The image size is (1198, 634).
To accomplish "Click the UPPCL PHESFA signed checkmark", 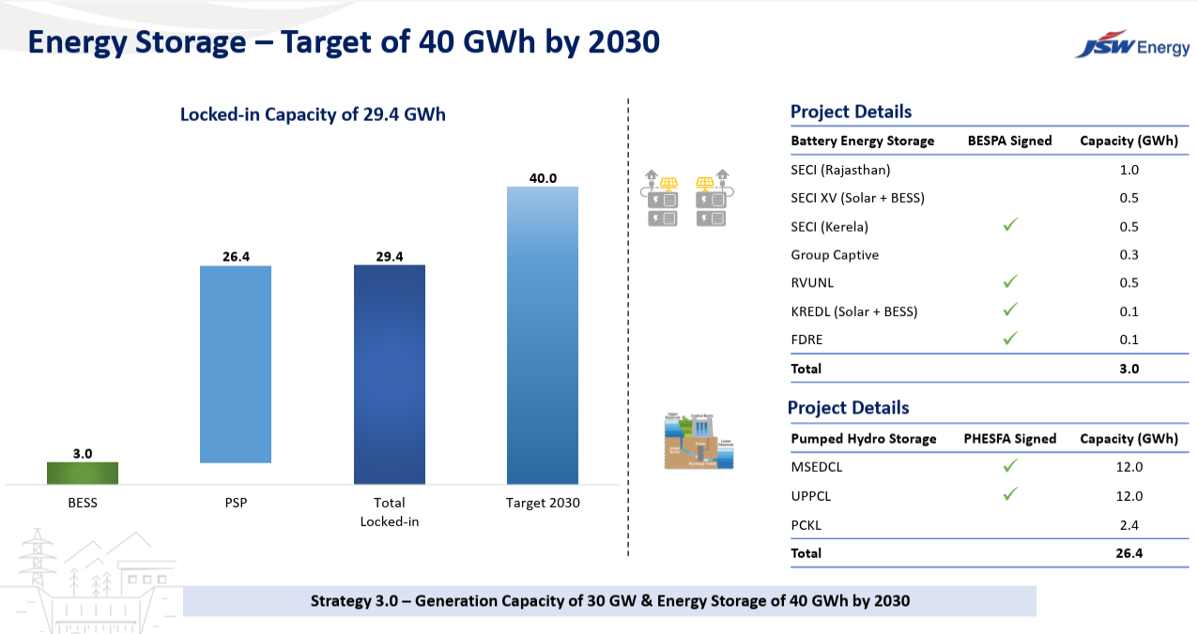I will point(1010,494).
